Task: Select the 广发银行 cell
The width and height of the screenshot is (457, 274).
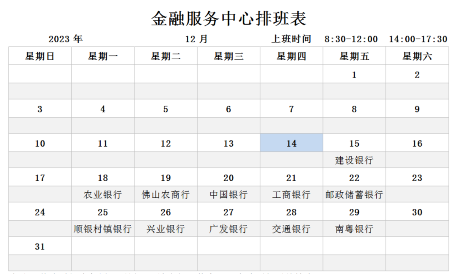Action: point(228,229)
